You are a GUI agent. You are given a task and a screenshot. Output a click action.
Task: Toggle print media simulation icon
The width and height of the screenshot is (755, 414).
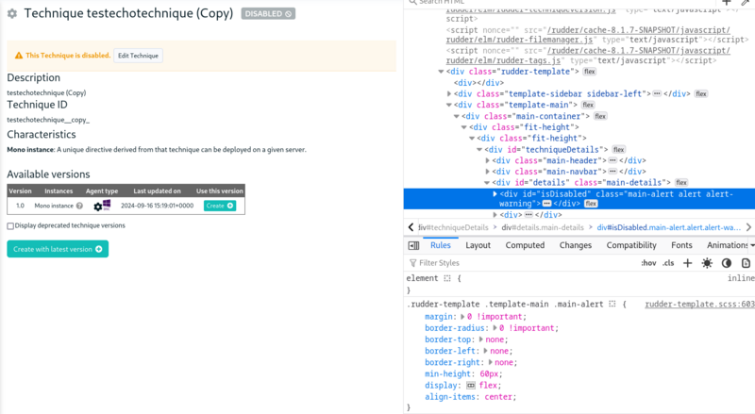click(746, 263)
